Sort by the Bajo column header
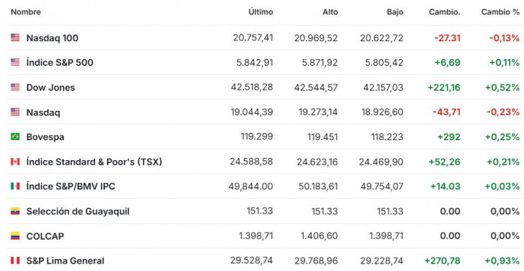The image size is (524, 271). point(395,12)
